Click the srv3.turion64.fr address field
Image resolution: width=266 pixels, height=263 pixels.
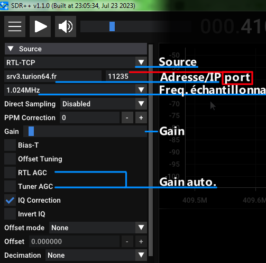point(53,76)
